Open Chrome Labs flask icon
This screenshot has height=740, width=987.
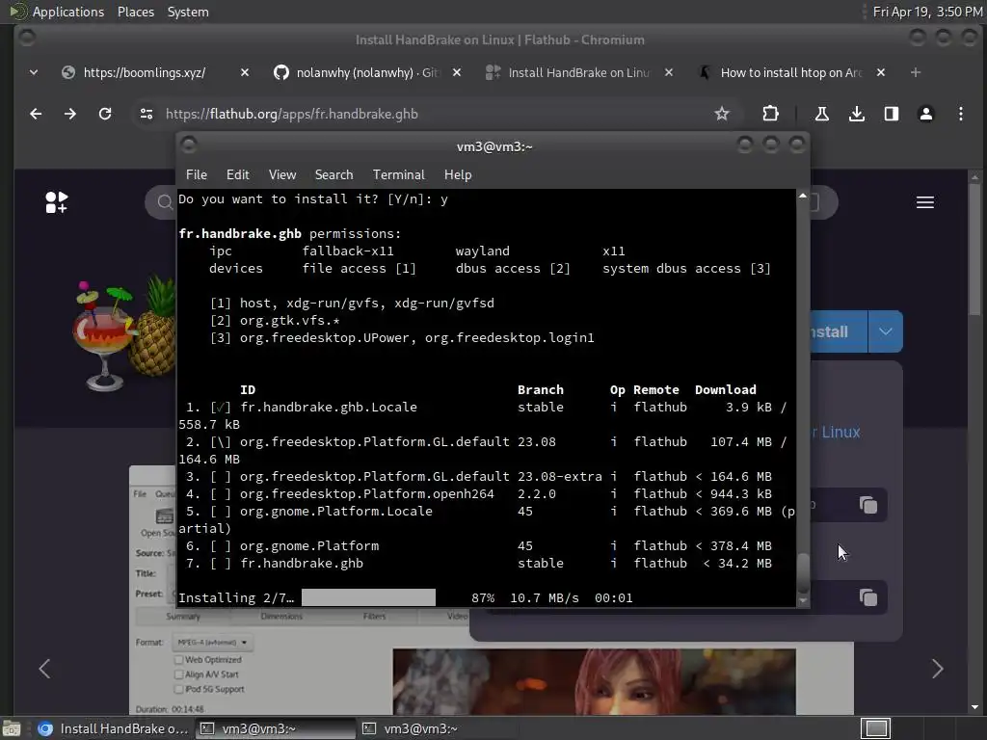point(821,114)
